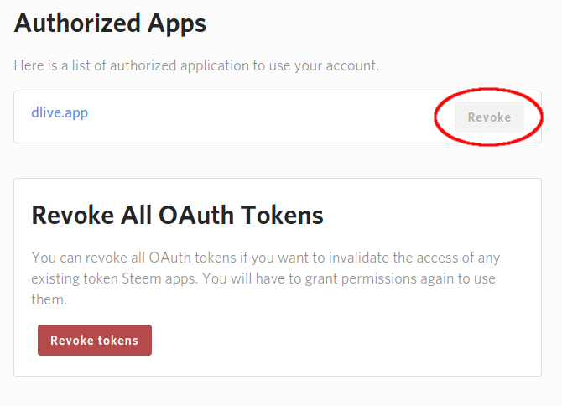Click inside the Revoke All OAuth Tokens card
The height and width of the screenshot is (406, 562).
[278, 277]
